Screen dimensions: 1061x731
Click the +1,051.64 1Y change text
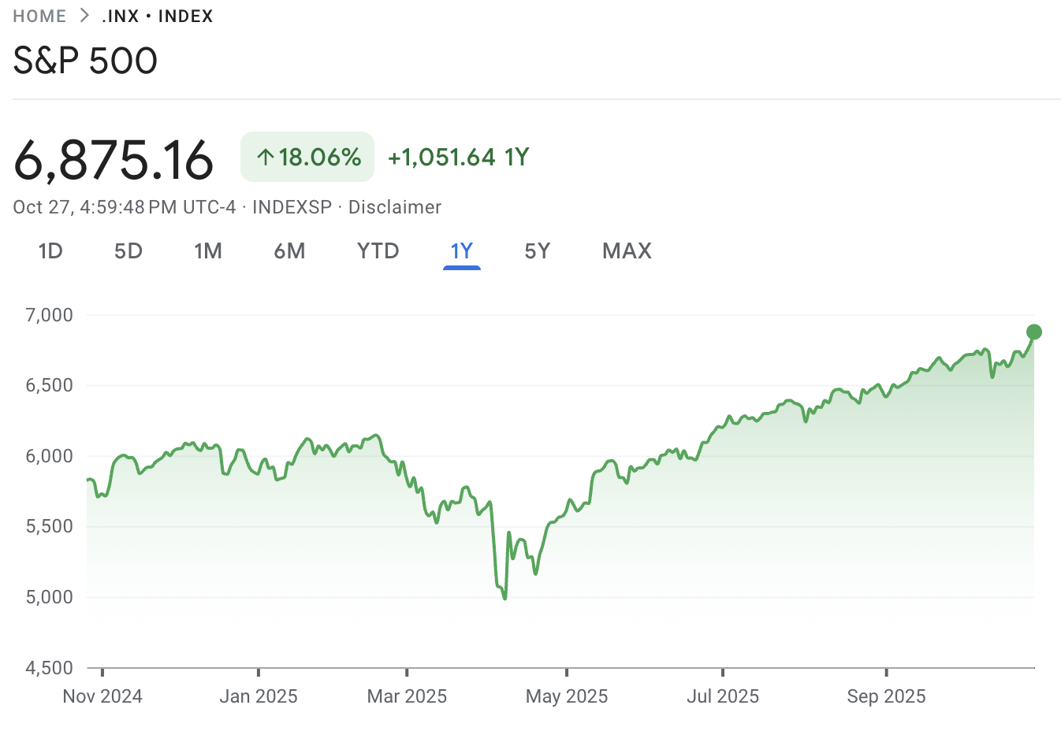[x=457, y=157]
